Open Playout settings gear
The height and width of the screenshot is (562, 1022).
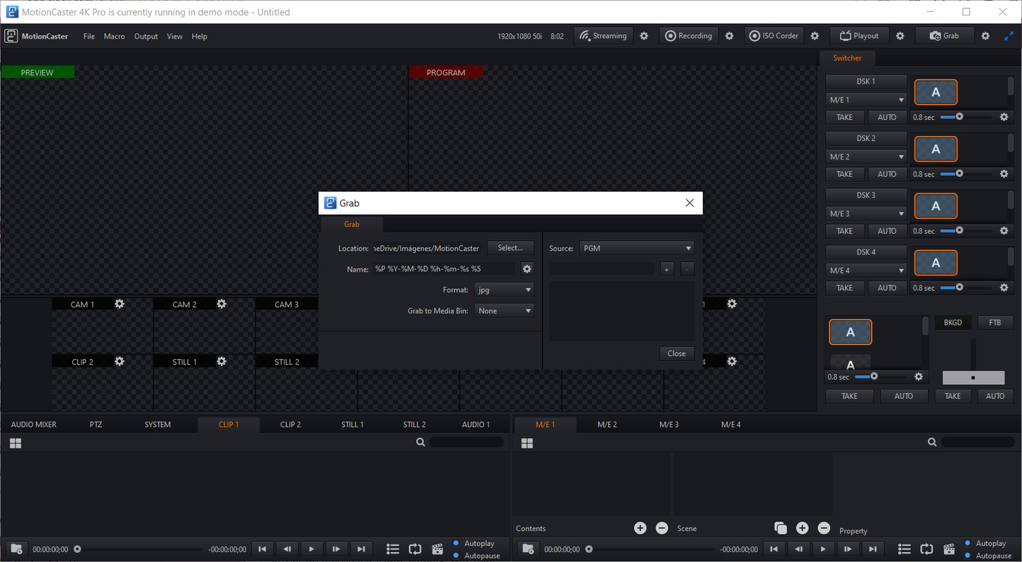coord(900,36)
